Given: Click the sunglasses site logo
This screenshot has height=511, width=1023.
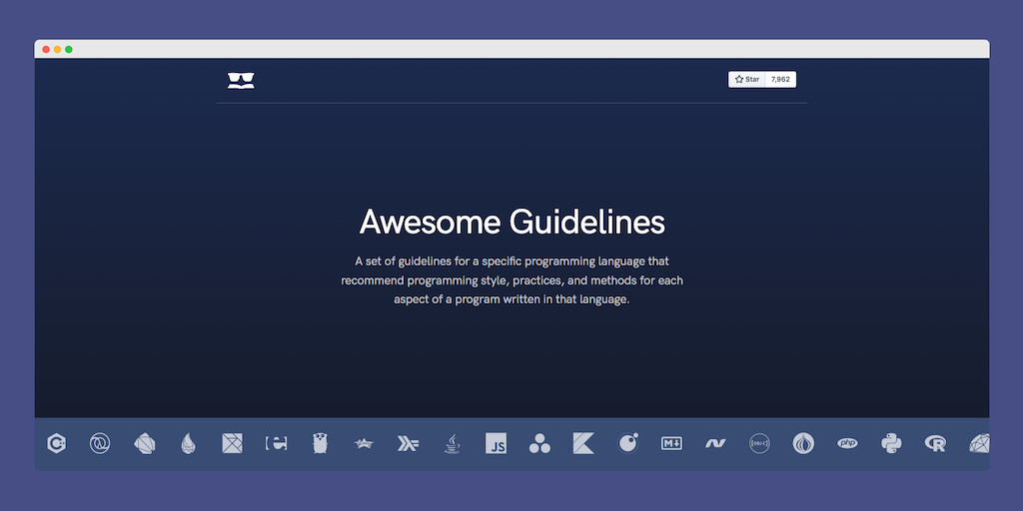Looking at the screenshot, I should pyautogui.click(x=241, y=81).
